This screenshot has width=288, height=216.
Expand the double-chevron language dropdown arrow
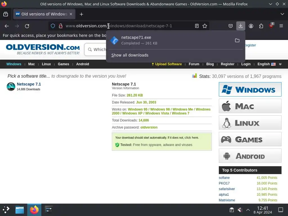click(280, 64)
